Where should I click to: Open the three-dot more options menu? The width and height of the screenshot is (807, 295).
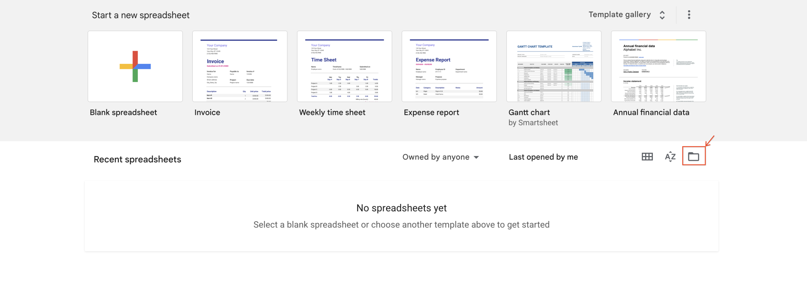pos(689,15)
